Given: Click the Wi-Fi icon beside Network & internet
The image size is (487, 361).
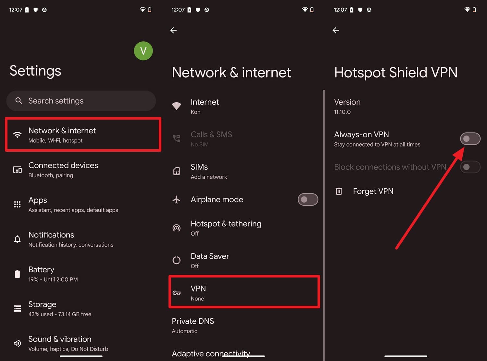Looking at the screenshot, I should pos(17,135).
